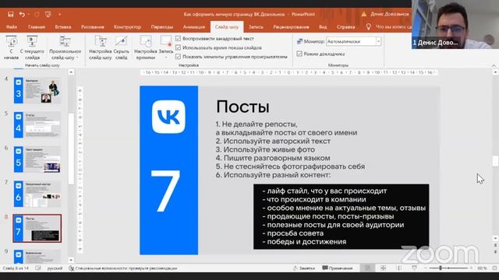This screenshot has height=280, width=499.
Task: Open the Заметки notes pane in the status bar
Action: [x=304, y=268]
